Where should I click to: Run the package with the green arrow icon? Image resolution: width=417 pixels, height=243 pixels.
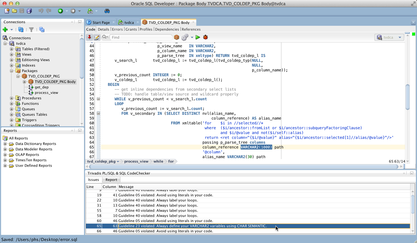coord(198,37)
